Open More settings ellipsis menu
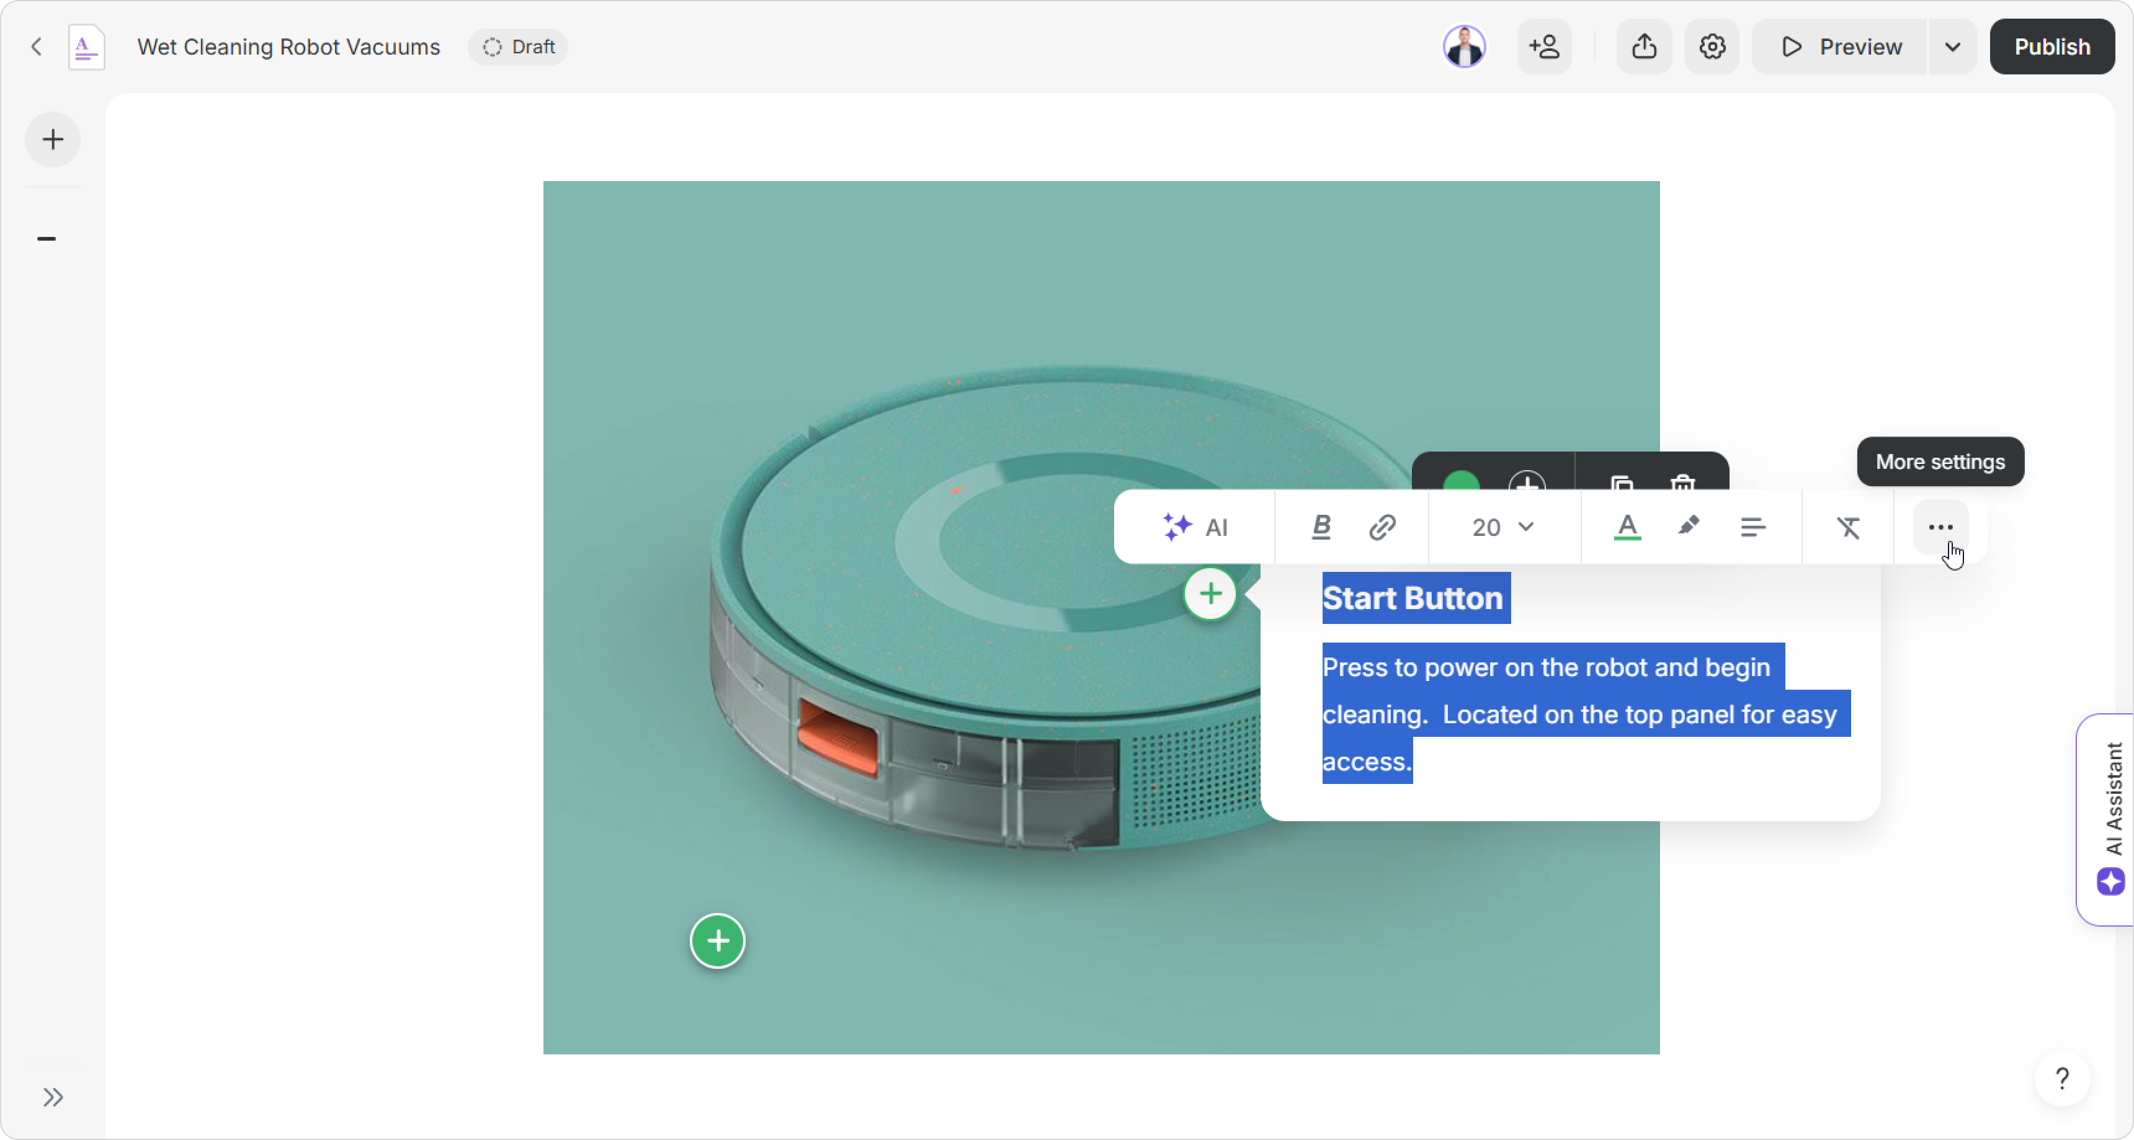 click(x=1940, y=527)
